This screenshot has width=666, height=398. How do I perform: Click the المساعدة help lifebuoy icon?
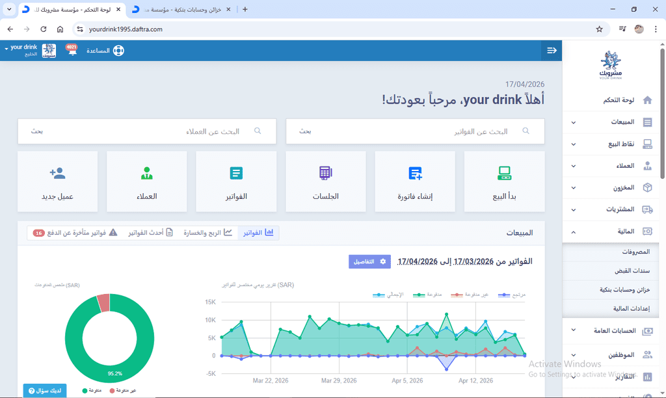coord(118,51)
